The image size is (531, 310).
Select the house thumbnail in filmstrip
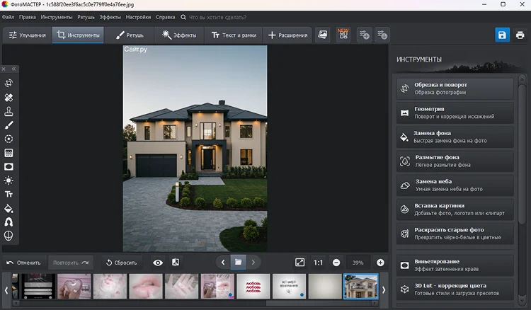(x=360, y=287)
